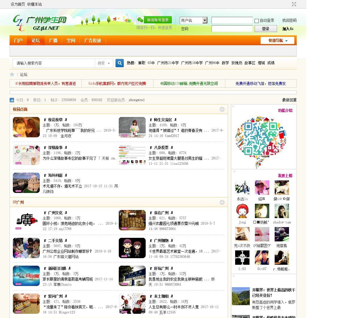Click hot search term 兼职
This screenshot has width=359, height=318.
pyautogui.click(x=142, y=63)
